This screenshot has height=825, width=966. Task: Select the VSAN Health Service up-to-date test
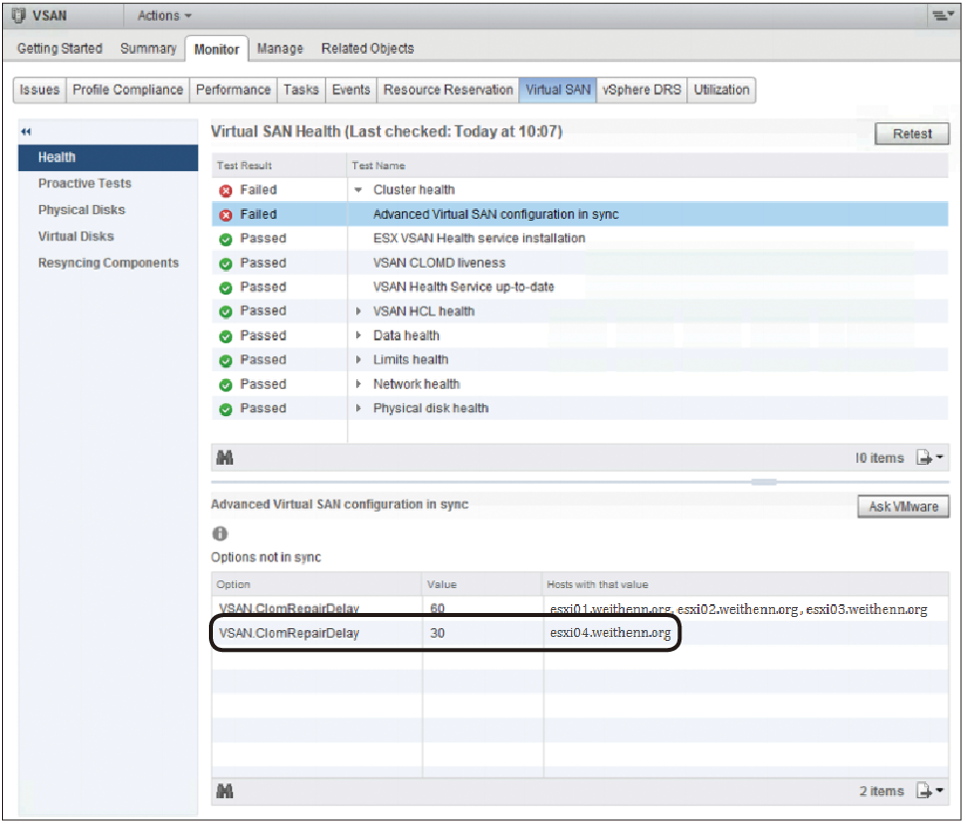click(x=580, y=288)
